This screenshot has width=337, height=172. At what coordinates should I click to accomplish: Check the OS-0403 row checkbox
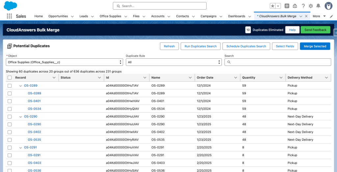coord(10,163)
